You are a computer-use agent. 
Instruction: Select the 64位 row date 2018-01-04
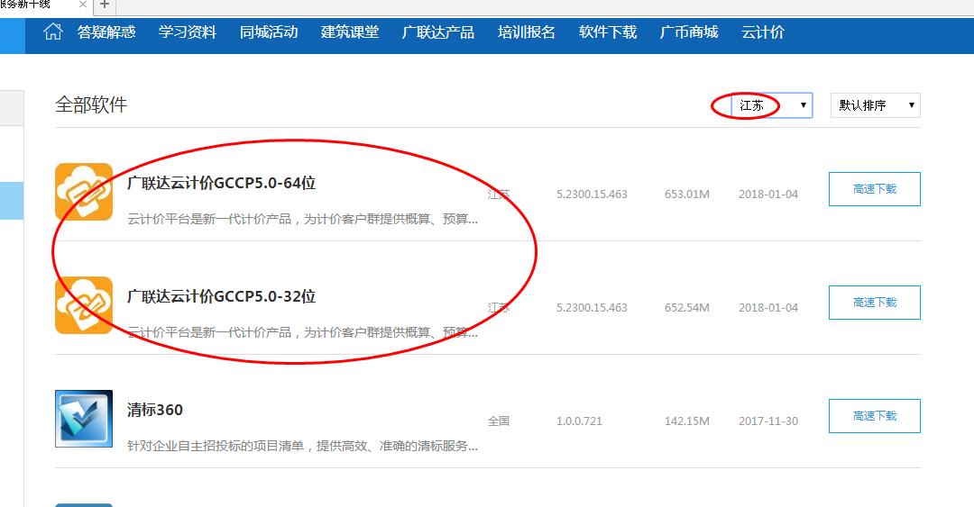click(768, 195)
